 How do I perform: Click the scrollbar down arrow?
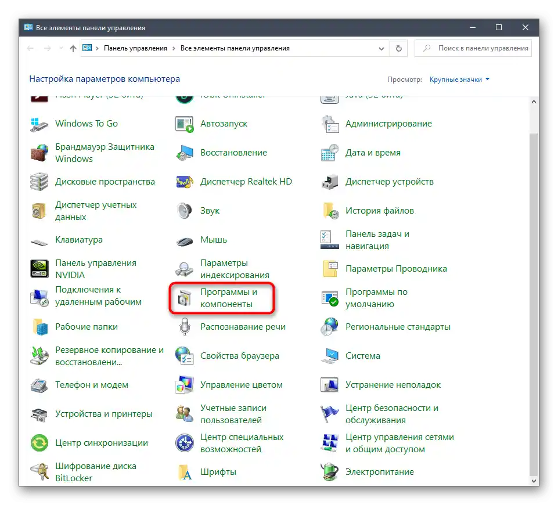(534, 481)
